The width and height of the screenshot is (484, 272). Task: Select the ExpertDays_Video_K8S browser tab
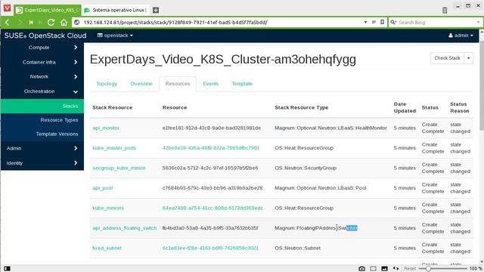[48, 10]
